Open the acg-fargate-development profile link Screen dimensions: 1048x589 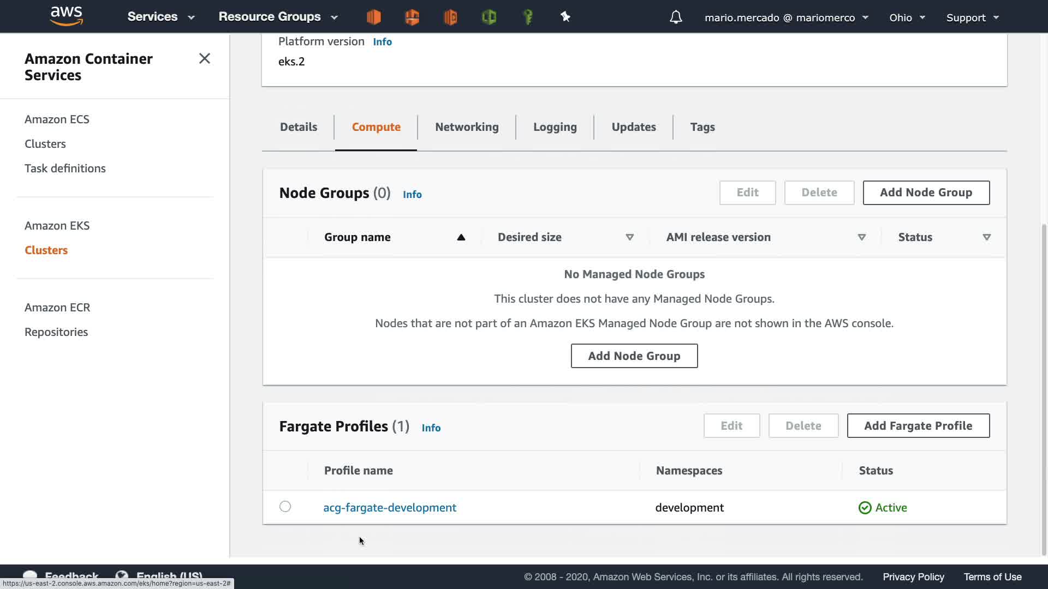click(x=390, y=508)
